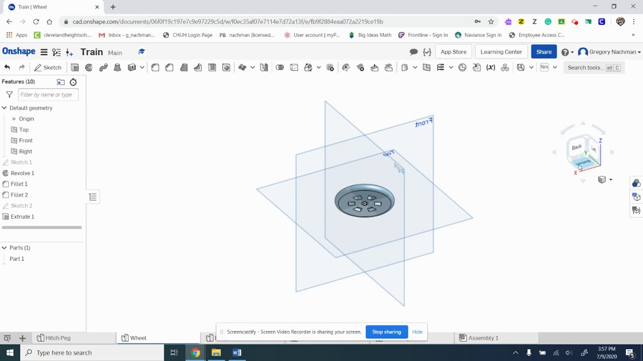
Task: Select the Modify fillet tool
Action: [346, 68]
